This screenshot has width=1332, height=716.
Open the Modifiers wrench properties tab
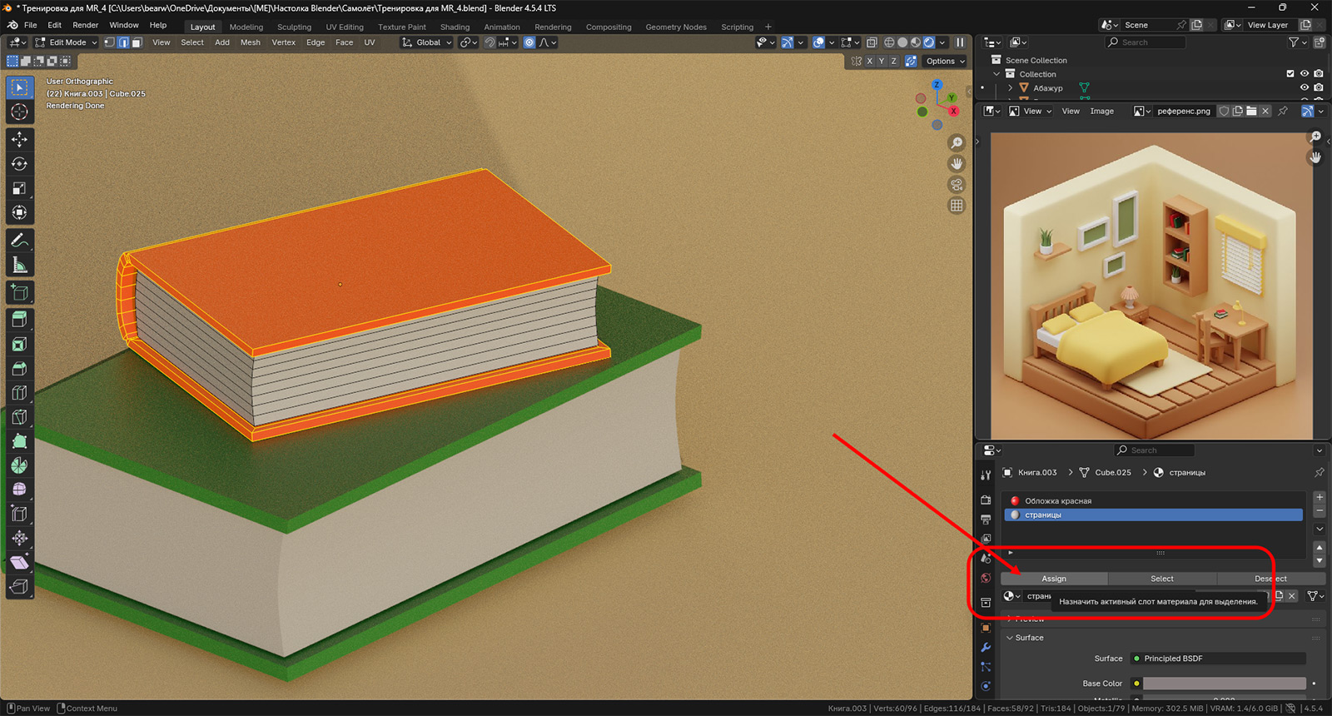(x=986, y=647)
